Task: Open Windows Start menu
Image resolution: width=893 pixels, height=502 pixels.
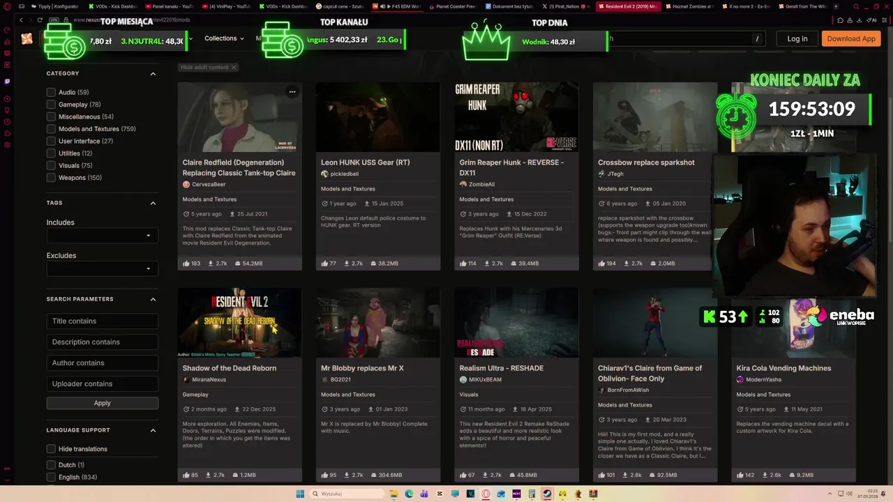Action: click(300, 494)
